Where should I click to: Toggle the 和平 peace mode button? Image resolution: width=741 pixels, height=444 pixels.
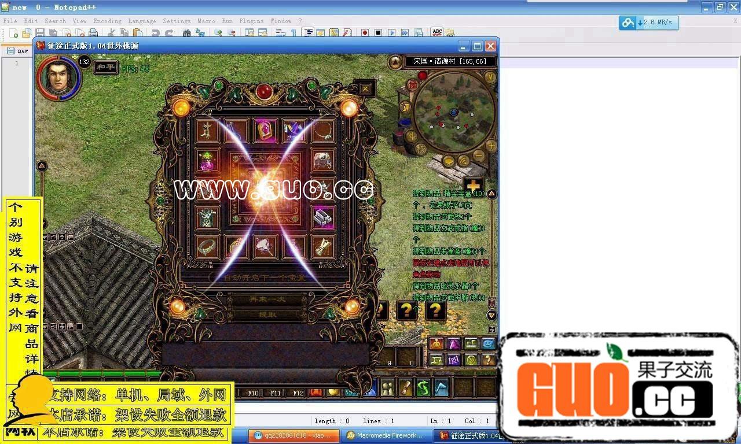pyautogui.click(x=105, y=68)
